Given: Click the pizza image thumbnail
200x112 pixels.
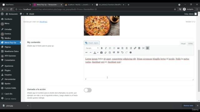Looking at the screenshot, I should [x=102, y=26].
